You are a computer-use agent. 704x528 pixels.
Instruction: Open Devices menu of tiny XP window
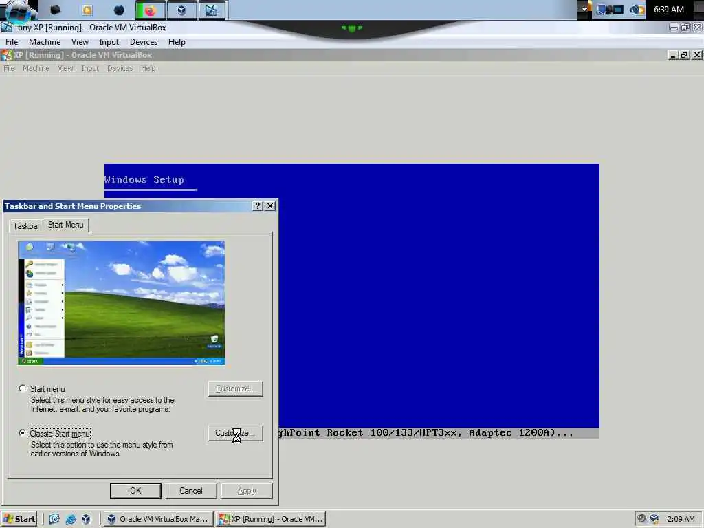tap(144, 42)
